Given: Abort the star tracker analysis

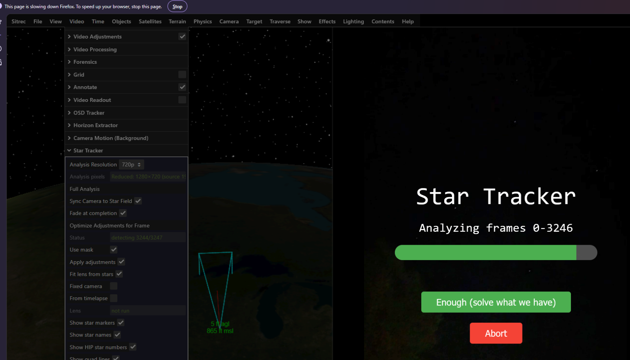Looking at the screenshot, I should coord(496,333).
